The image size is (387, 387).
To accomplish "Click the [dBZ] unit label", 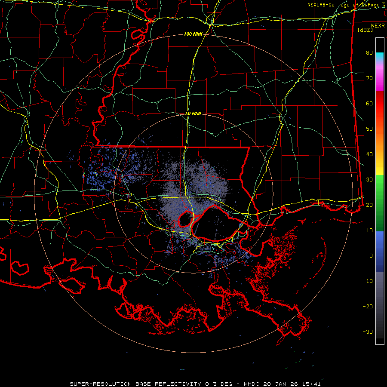I will coord(365,30).
